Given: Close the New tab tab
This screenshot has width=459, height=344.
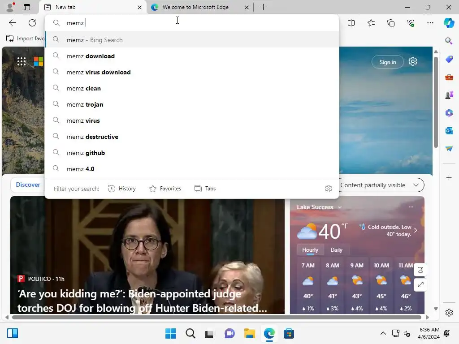Looking at the screenshot, I should coord(140,7).
